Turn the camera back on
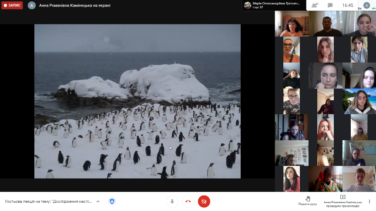Viewport: 376px width, 211px height. point(204,201)
